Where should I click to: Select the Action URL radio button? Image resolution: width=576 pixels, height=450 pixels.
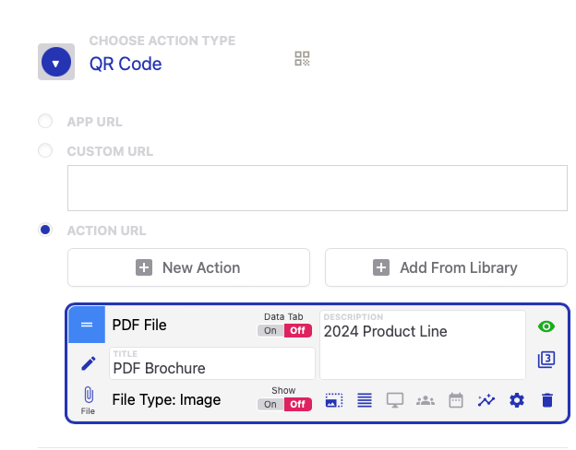pyautogui.click(x=45, y=230)
